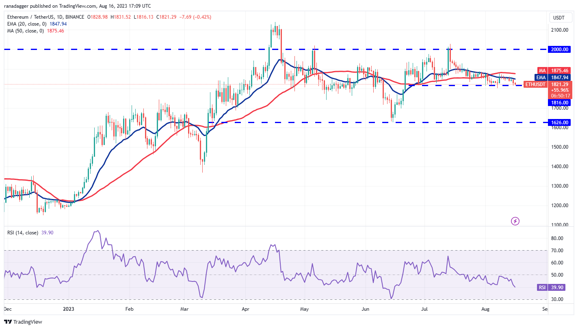This screenshot has height=329, width=578.
Task: Click the blue 1816.00 low price label
Action: (559, 102)
